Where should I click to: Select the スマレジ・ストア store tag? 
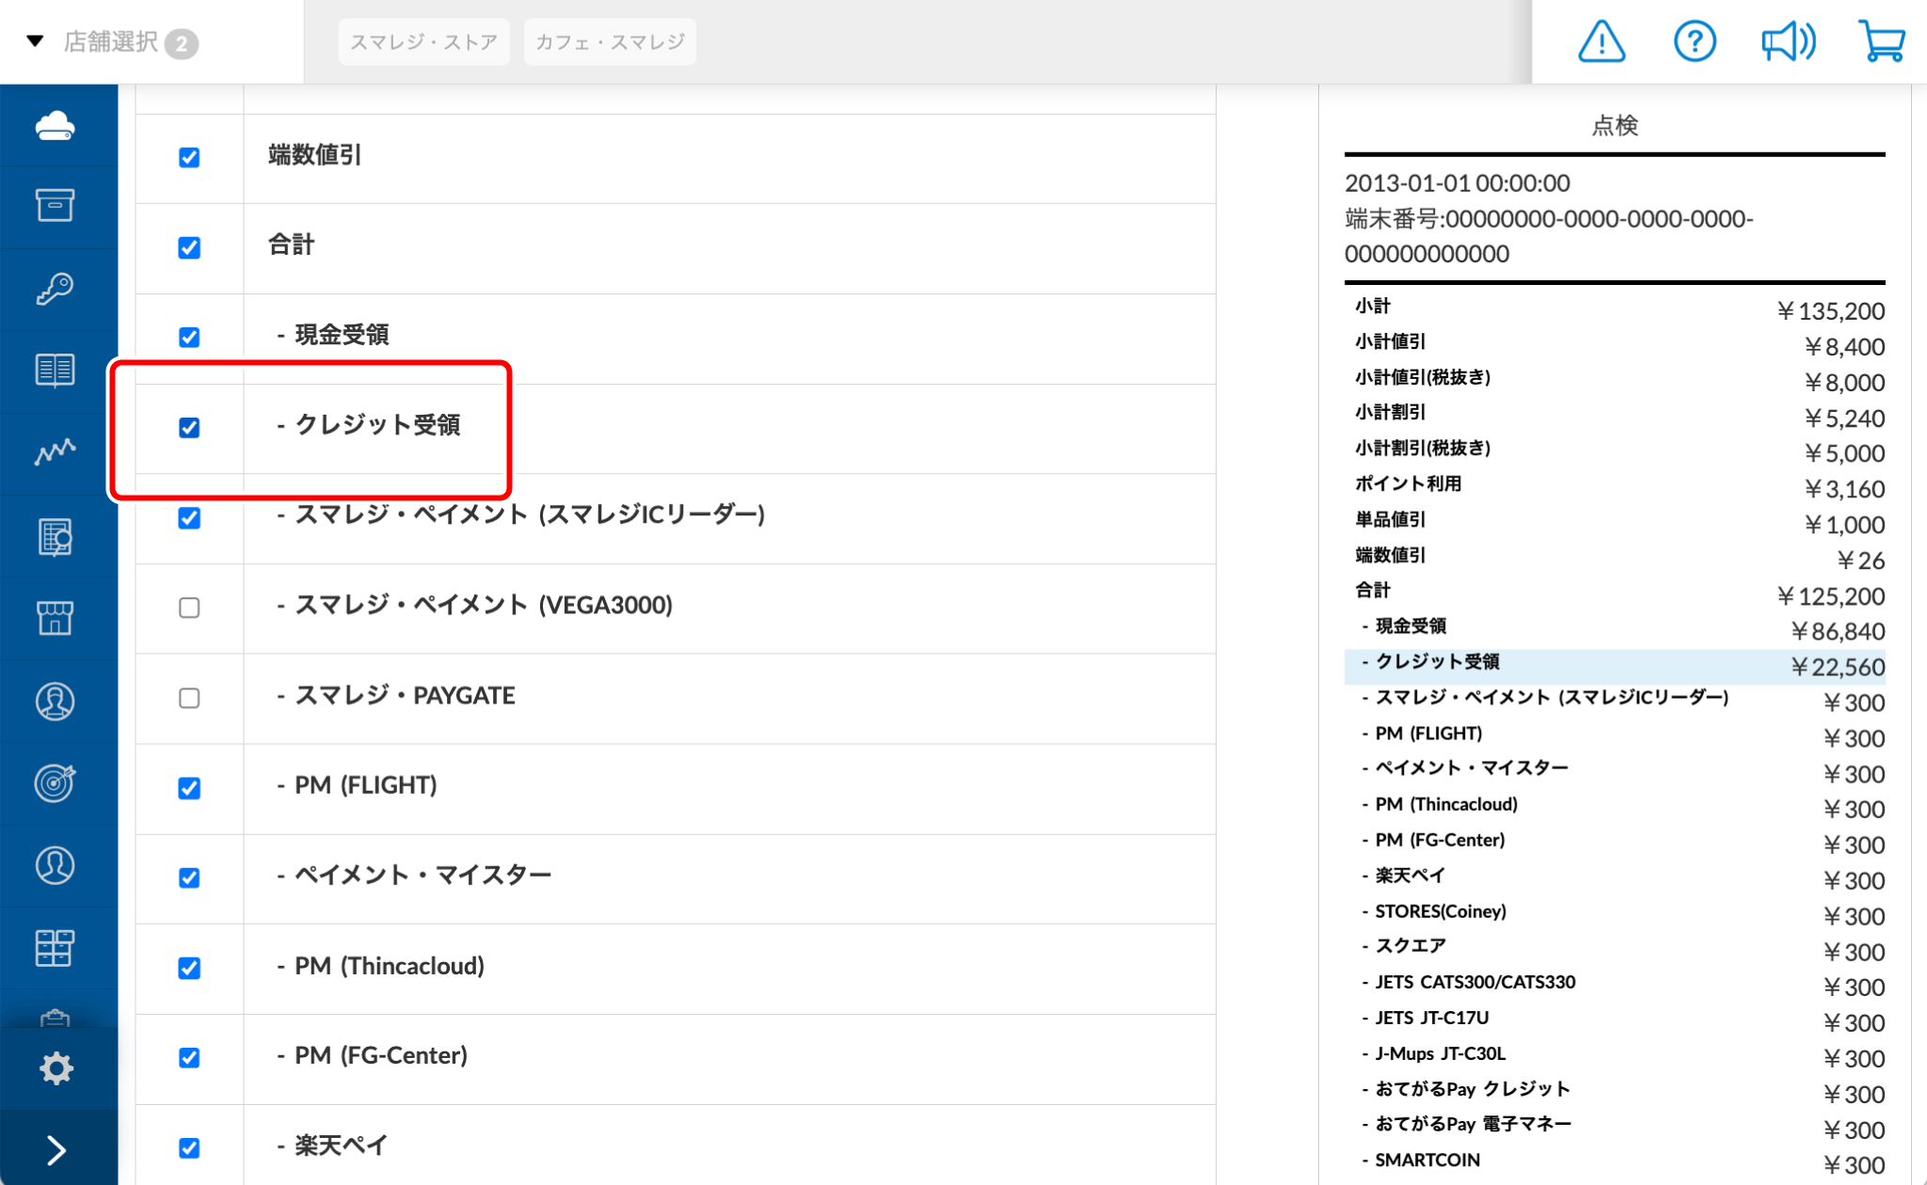[423, 42]
